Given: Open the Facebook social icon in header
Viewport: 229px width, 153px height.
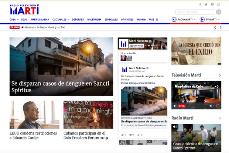Looking at the screenshot, I should click(200, 4).
